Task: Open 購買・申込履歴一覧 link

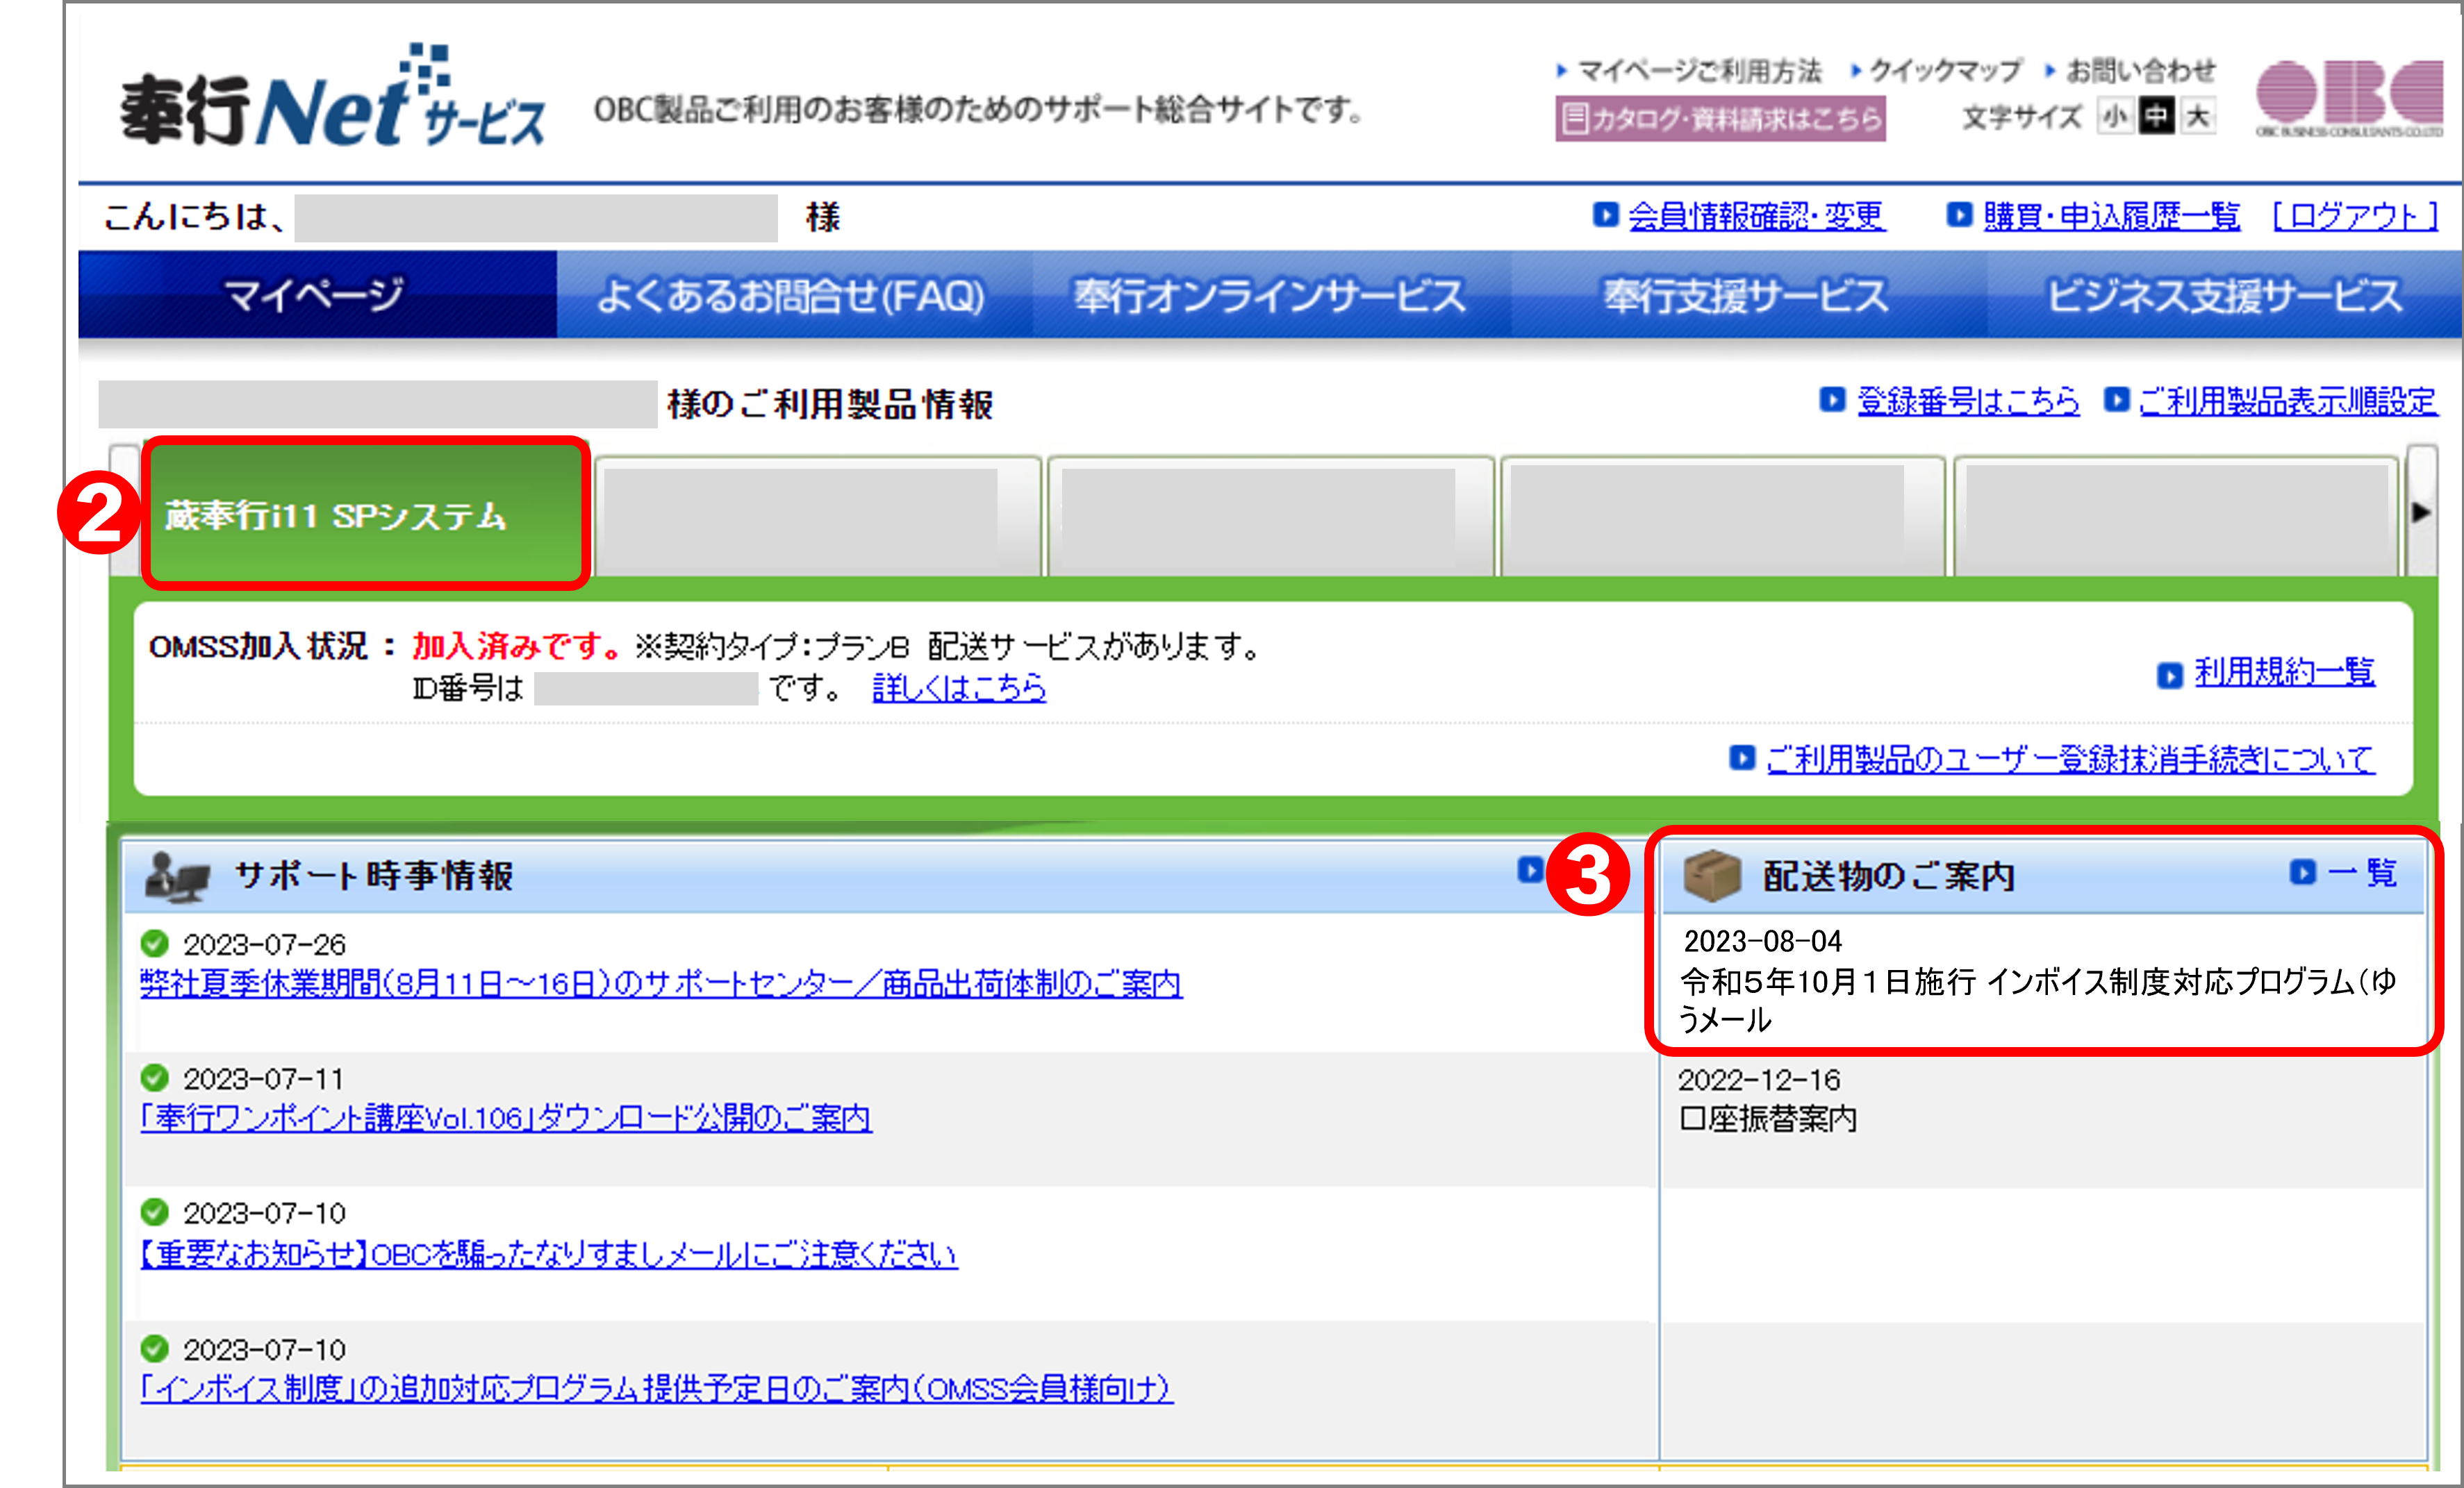Action: (2112, 216)
